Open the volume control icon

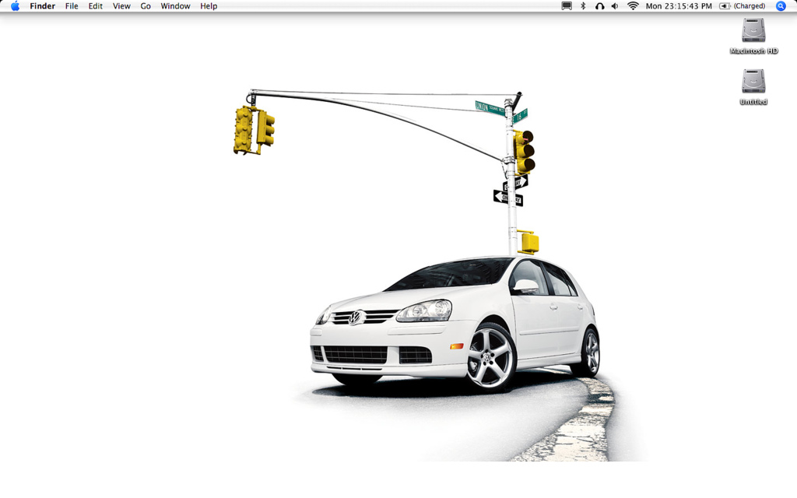point(615,6)
